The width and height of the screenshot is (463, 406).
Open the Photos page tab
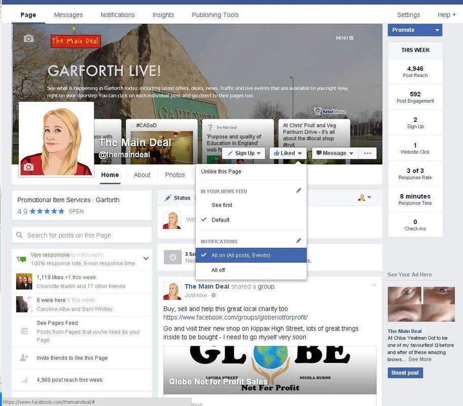[x=175, y=175]
